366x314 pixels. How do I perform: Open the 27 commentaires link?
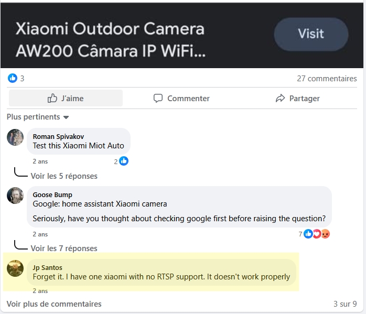coord(327,79)
